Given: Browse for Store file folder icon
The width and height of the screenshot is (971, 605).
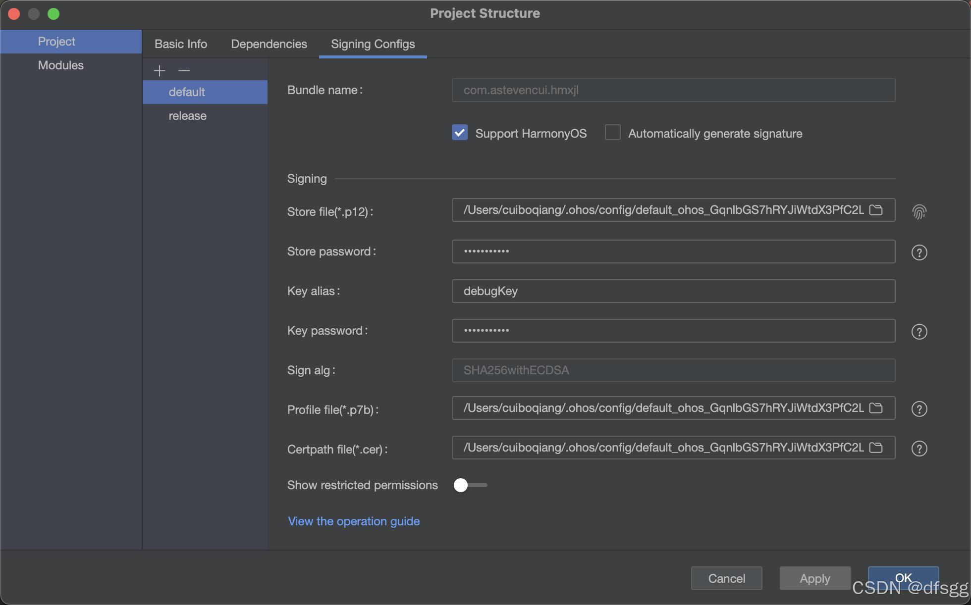Looking at the screenshot, I should pos(876,210).
